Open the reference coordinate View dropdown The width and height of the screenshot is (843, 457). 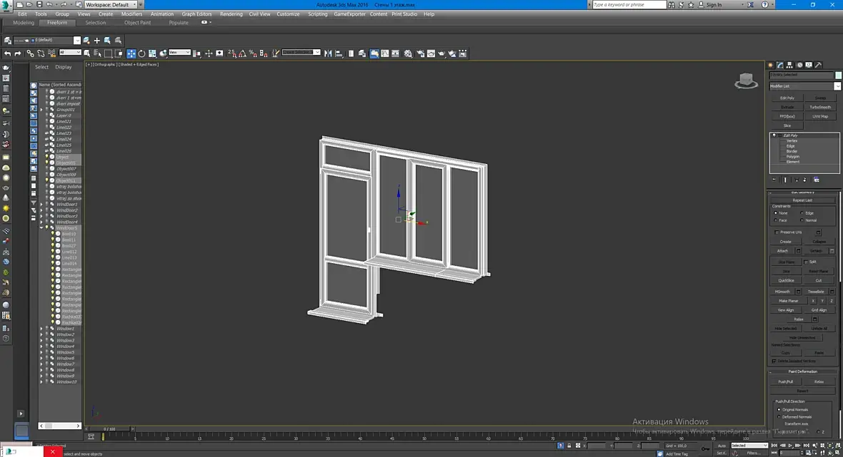point(179,52)
